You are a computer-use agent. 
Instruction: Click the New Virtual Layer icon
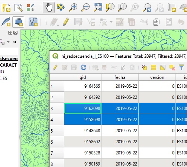click(33, 22)
